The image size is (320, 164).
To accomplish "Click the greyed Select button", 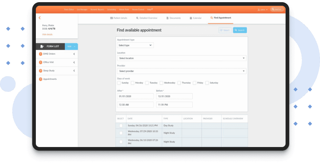I will coord(225,30).
